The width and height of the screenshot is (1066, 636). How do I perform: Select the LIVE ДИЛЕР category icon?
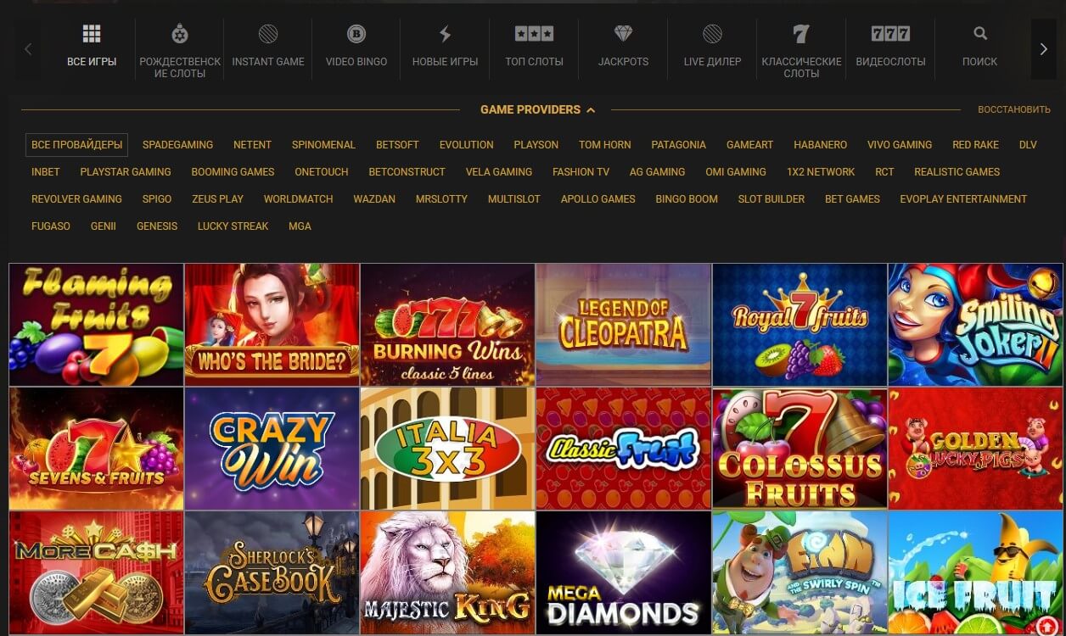[712, 35]
